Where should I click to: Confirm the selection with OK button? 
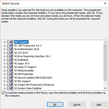55,104
